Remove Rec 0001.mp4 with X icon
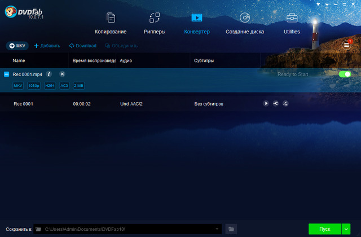 [x=62, y=74]
